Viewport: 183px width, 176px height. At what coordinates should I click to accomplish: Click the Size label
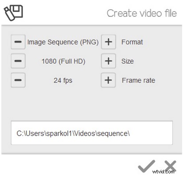[128, 61]
